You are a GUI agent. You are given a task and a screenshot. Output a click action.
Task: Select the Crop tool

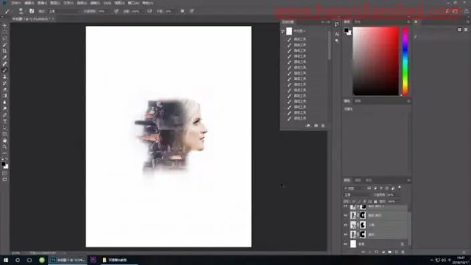[5, 51]
